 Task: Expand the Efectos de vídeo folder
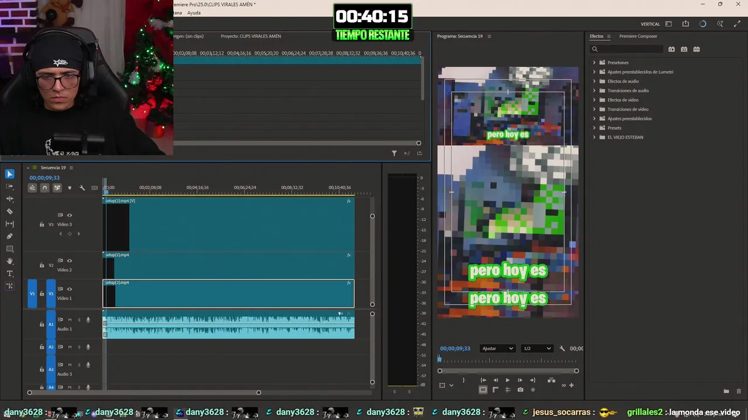594,100
